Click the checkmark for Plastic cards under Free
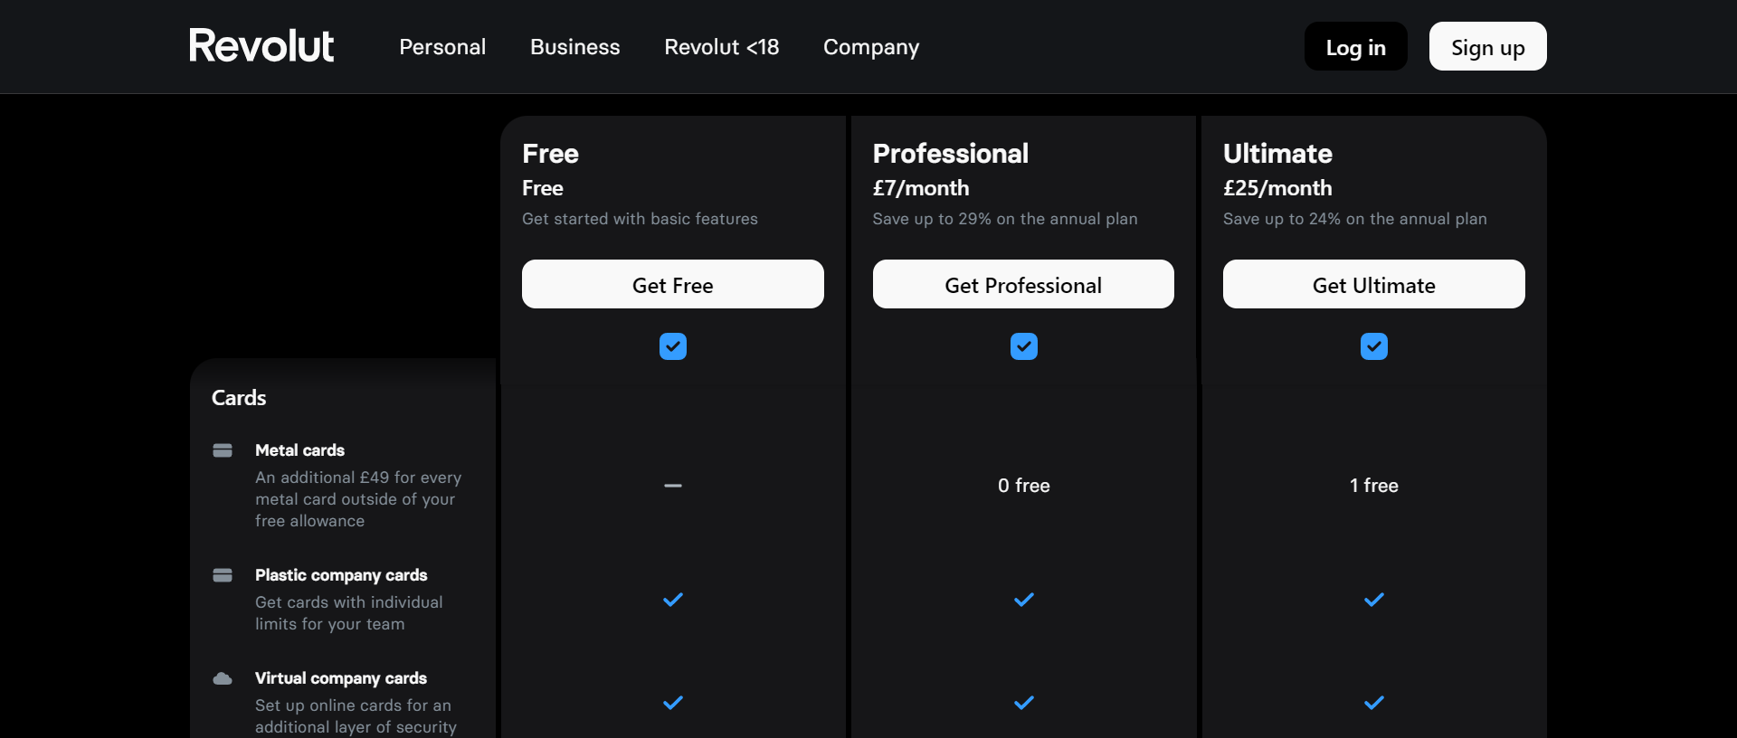This screenshot has height=738, width=1737. click(672, 600)
